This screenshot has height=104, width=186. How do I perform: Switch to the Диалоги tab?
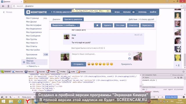coord(56,19)
